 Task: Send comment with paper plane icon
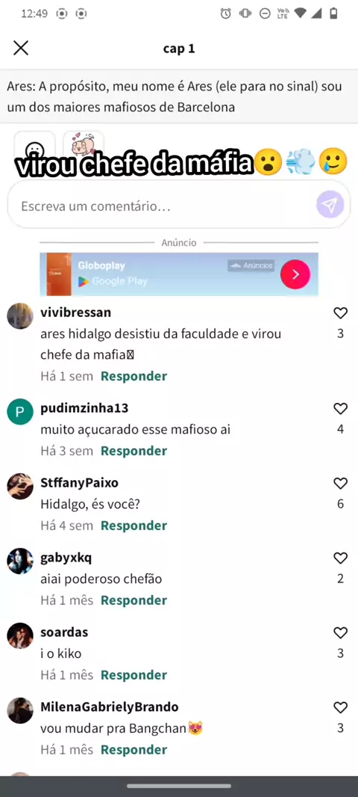tap(330, 205)
